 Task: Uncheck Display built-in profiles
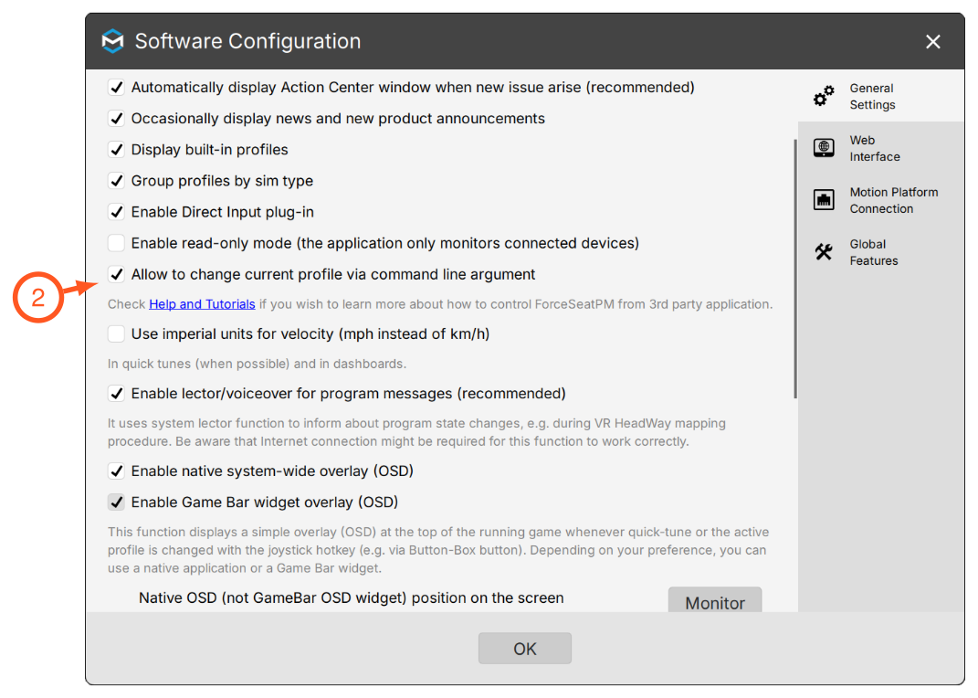(116, 150)
